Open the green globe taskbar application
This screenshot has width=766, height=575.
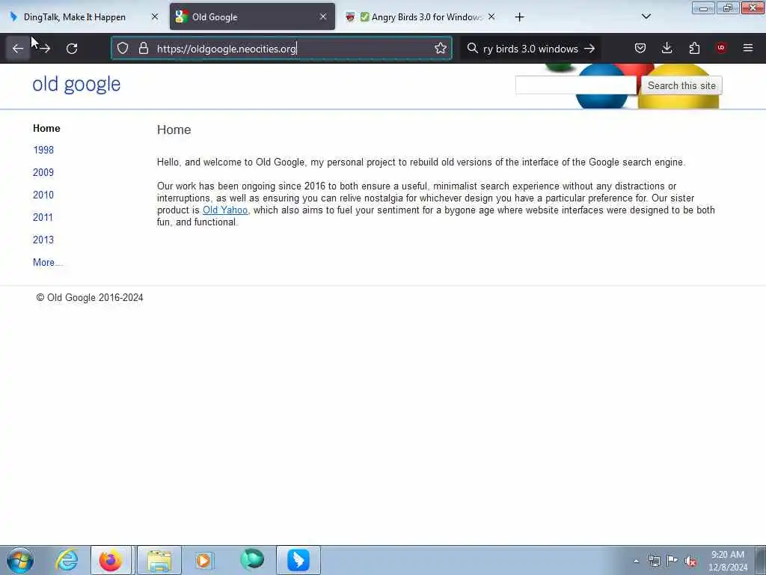pyautogui.click(x=251, y=560)
